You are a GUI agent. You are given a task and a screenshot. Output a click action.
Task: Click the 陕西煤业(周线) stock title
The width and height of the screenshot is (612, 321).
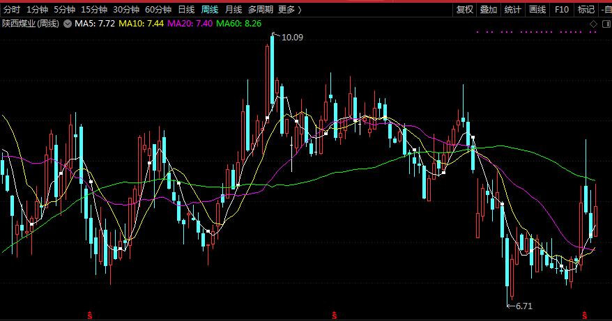point(31,24)
